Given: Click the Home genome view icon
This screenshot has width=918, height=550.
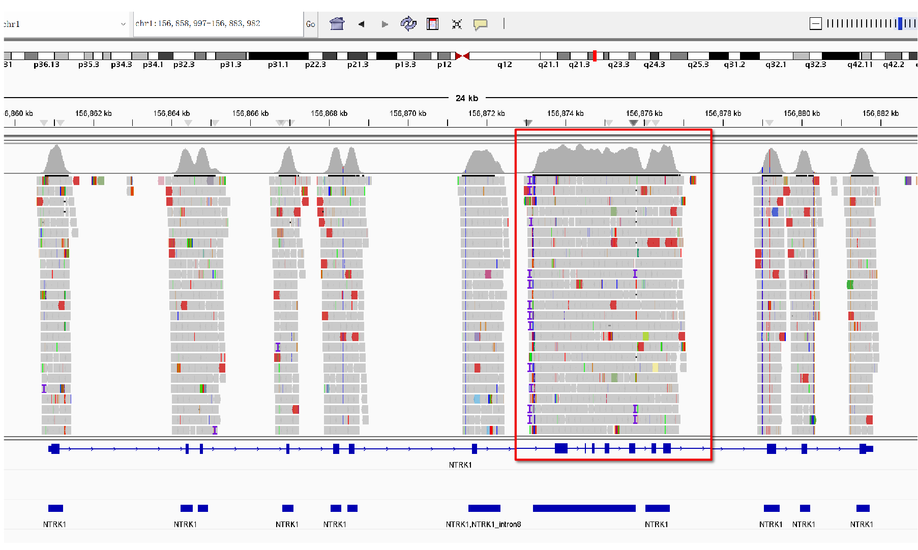Looking at the screenshot, I should [337, 24].
